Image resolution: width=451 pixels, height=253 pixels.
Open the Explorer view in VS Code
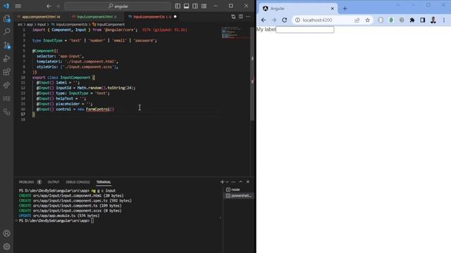coord(6,19)
